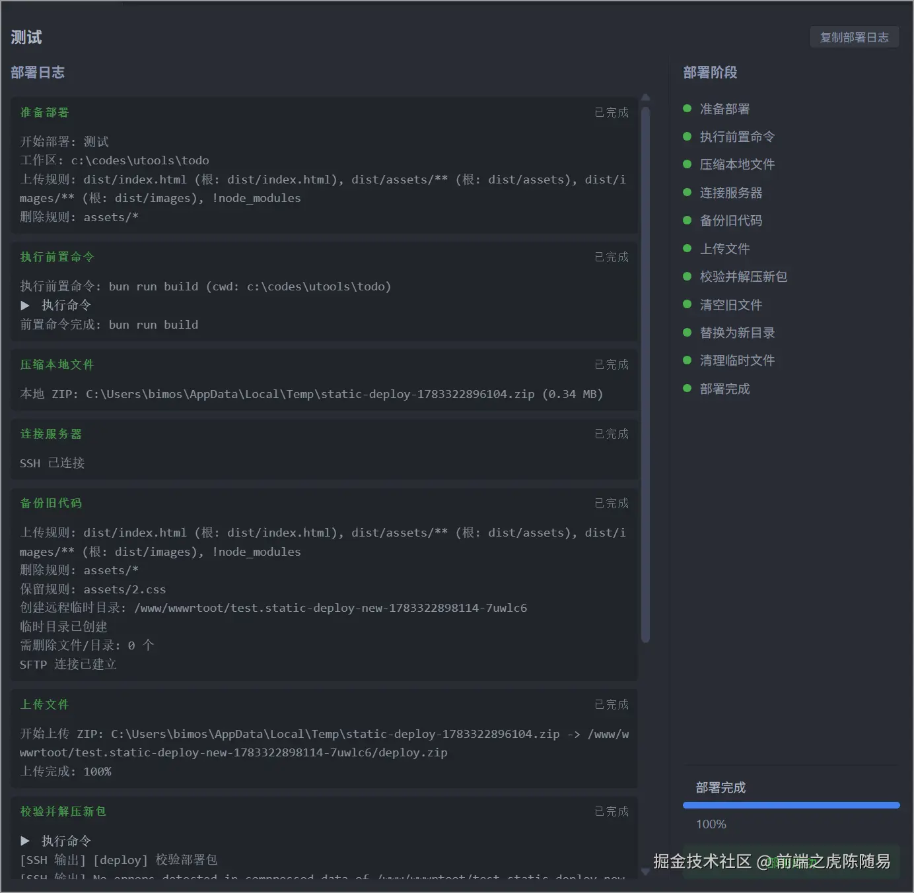Copy the deployment log with 复制部署日志
The height and width of the screenshot is (893, 914).
[x=855, y=38]
